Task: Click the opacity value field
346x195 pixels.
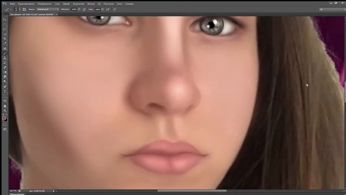Action: coord(74,10)
